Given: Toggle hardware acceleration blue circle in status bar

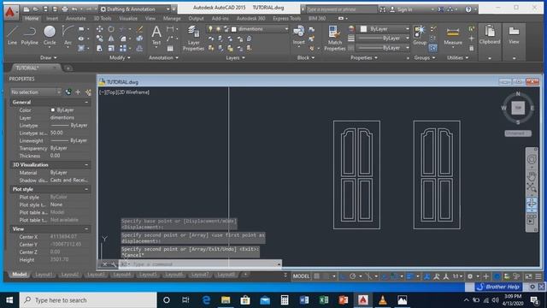Looking at the screenshot, I should 497,276.
